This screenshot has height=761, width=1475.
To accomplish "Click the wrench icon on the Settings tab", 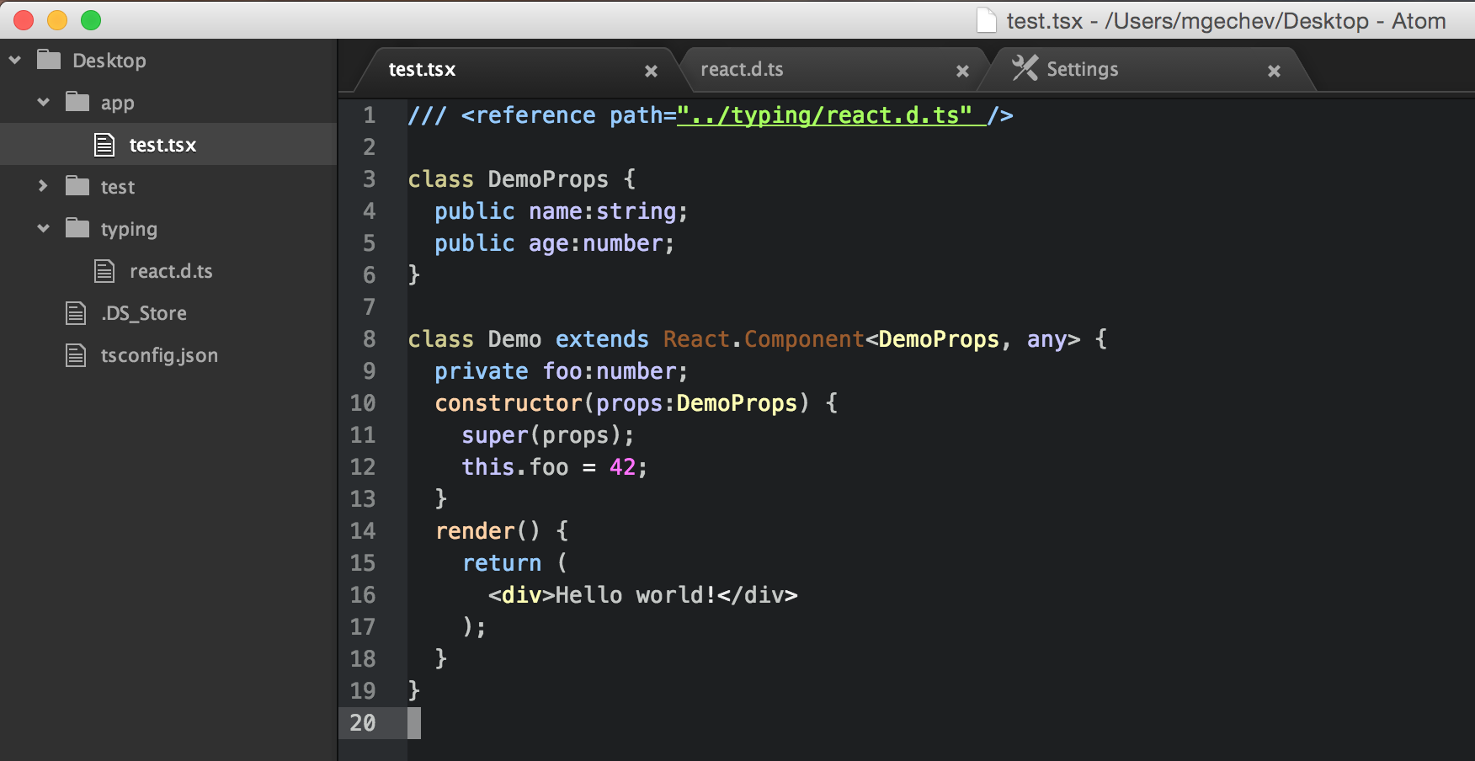I will [x=1025, y=68].
